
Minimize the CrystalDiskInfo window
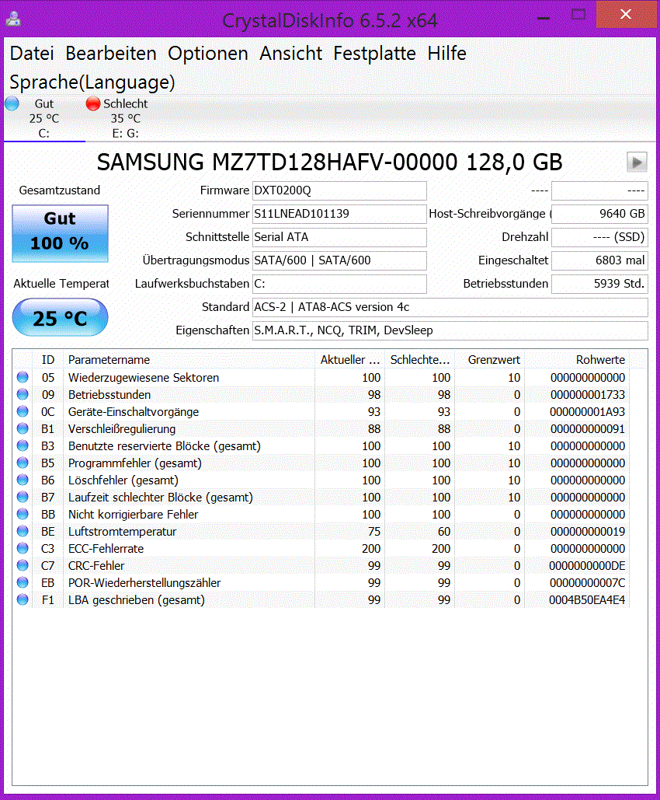pyautogui.click(x=544, y=17)
